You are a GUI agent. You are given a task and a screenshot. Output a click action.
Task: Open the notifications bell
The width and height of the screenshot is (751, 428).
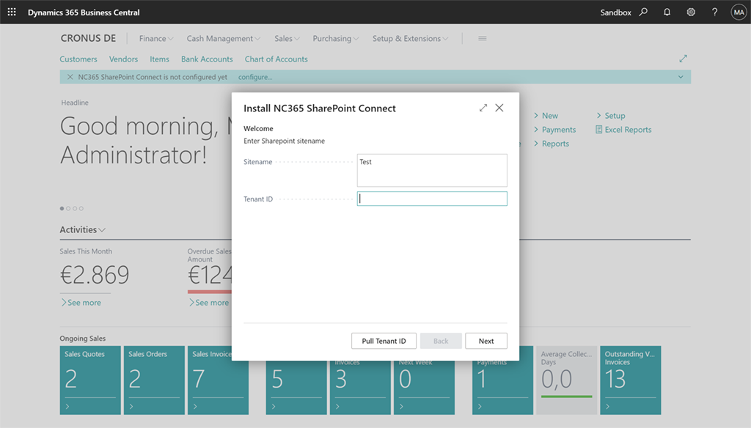pos(667,12)
